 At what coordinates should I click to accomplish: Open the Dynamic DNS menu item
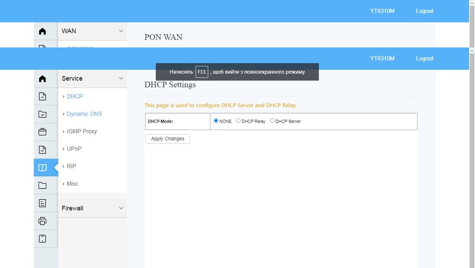click(x=84, y=114)
